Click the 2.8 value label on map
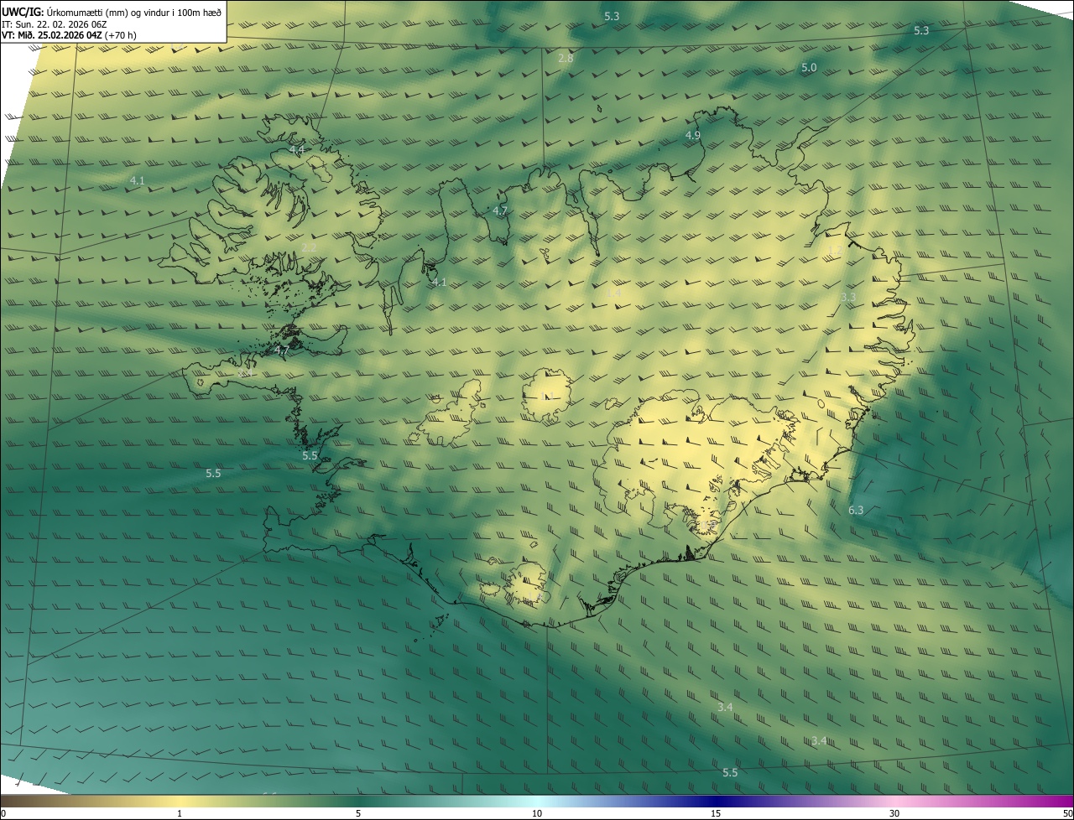1074x820 pixels. 566,58
